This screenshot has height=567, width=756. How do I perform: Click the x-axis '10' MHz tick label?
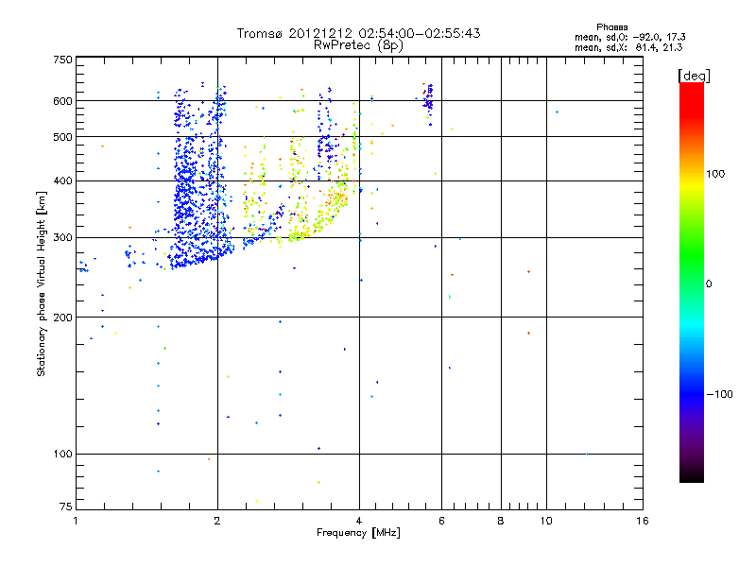point(546,521)
